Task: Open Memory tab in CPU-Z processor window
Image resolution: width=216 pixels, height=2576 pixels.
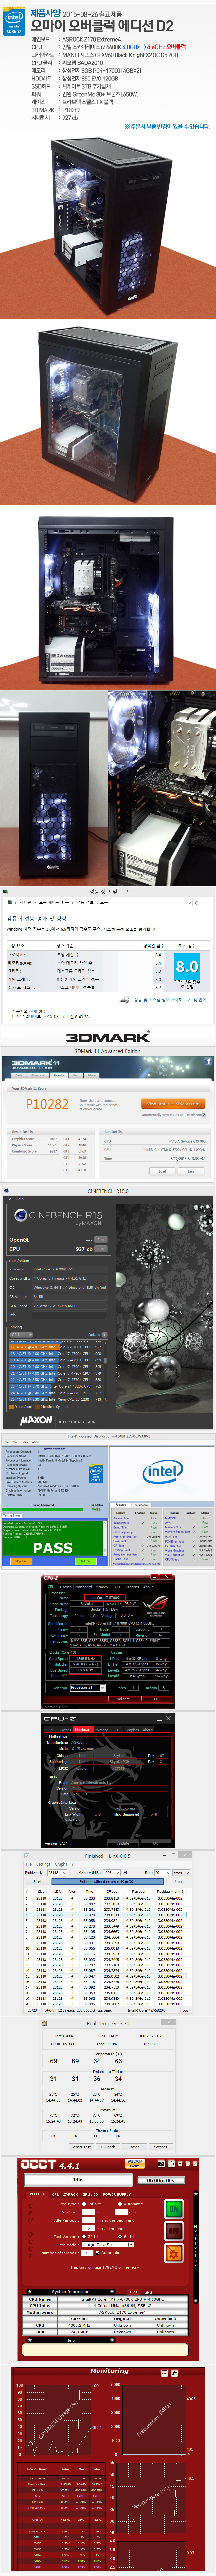Action: [x=101, y=1587]
